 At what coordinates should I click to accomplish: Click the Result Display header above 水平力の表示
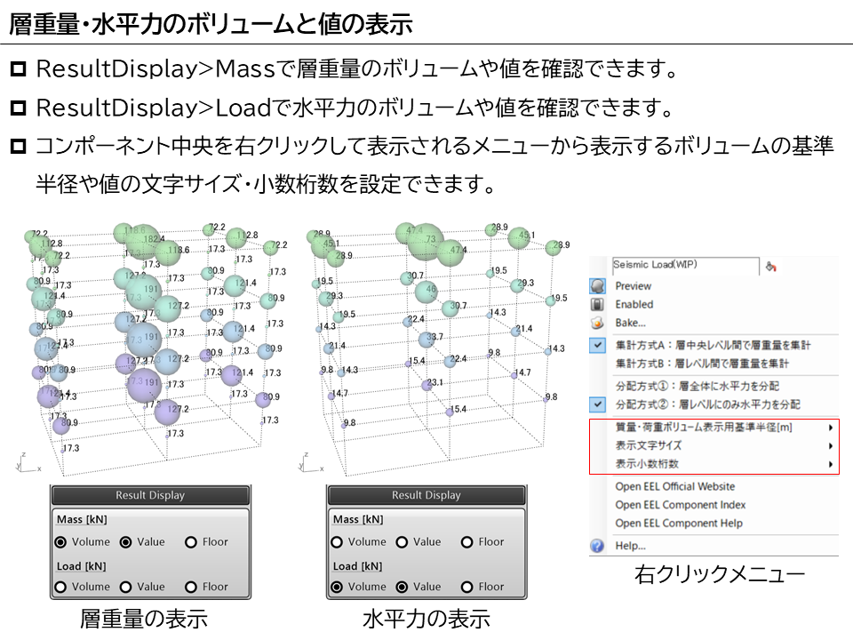pyautogui.click(x=426, y=495)
